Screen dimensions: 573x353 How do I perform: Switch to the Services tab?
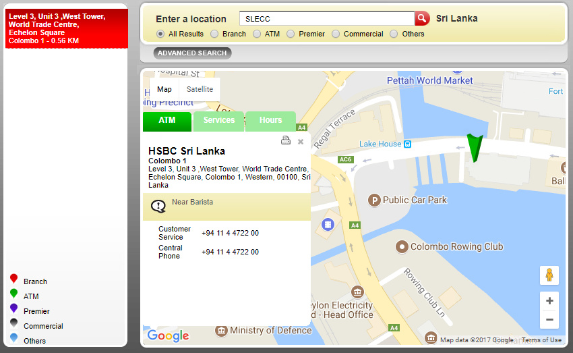(x=219, y=121)
